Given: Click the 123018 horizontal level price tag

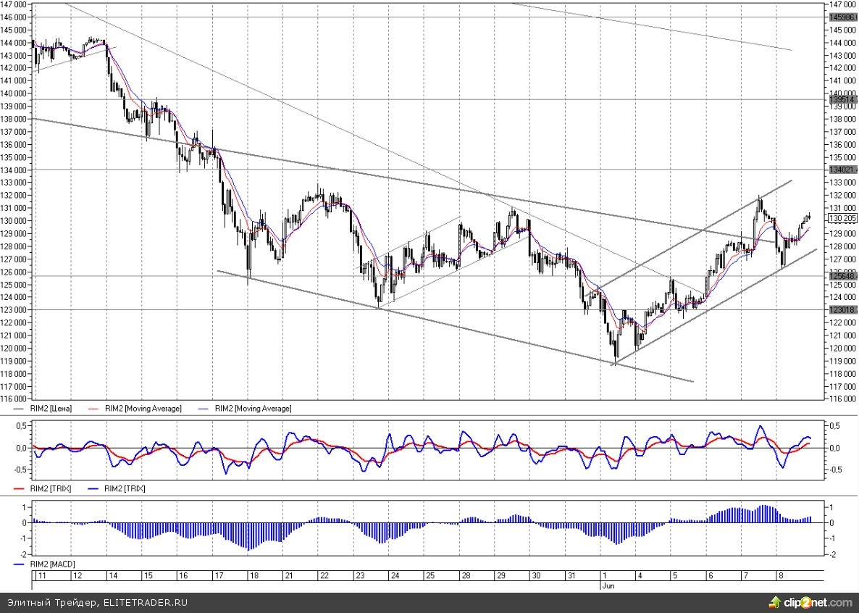Looking at the screenshot, I should (842, 309).
